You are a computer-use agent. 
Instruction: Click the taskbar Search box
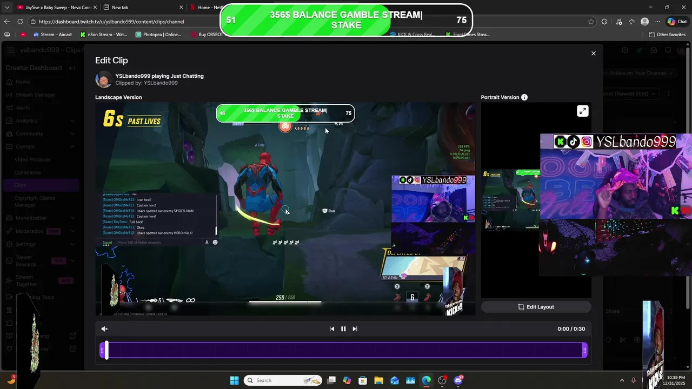(x=283, y=380)
